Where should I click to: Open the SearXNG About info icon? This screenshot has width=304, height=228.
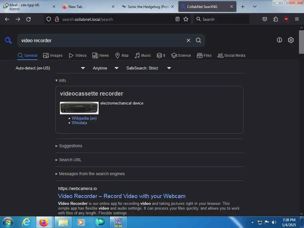coord(279,40)
